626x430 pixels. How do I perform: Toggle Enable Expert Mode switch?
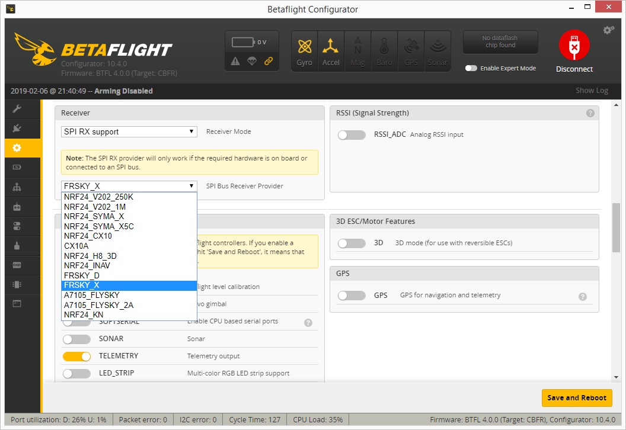pos(471,68)
